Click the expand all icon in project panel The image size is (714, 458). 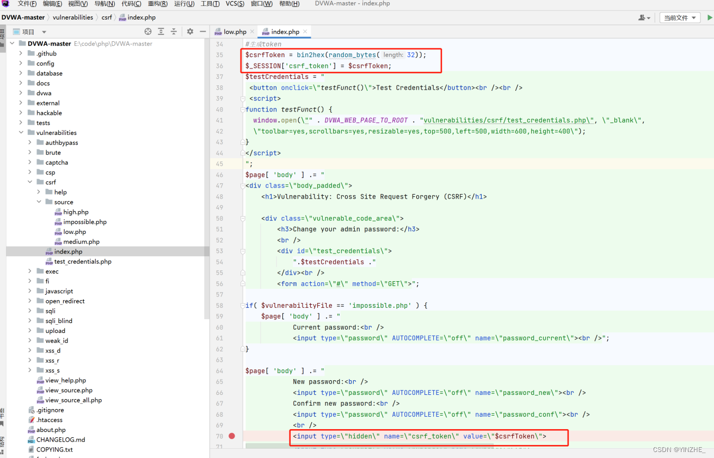point(161,32)
